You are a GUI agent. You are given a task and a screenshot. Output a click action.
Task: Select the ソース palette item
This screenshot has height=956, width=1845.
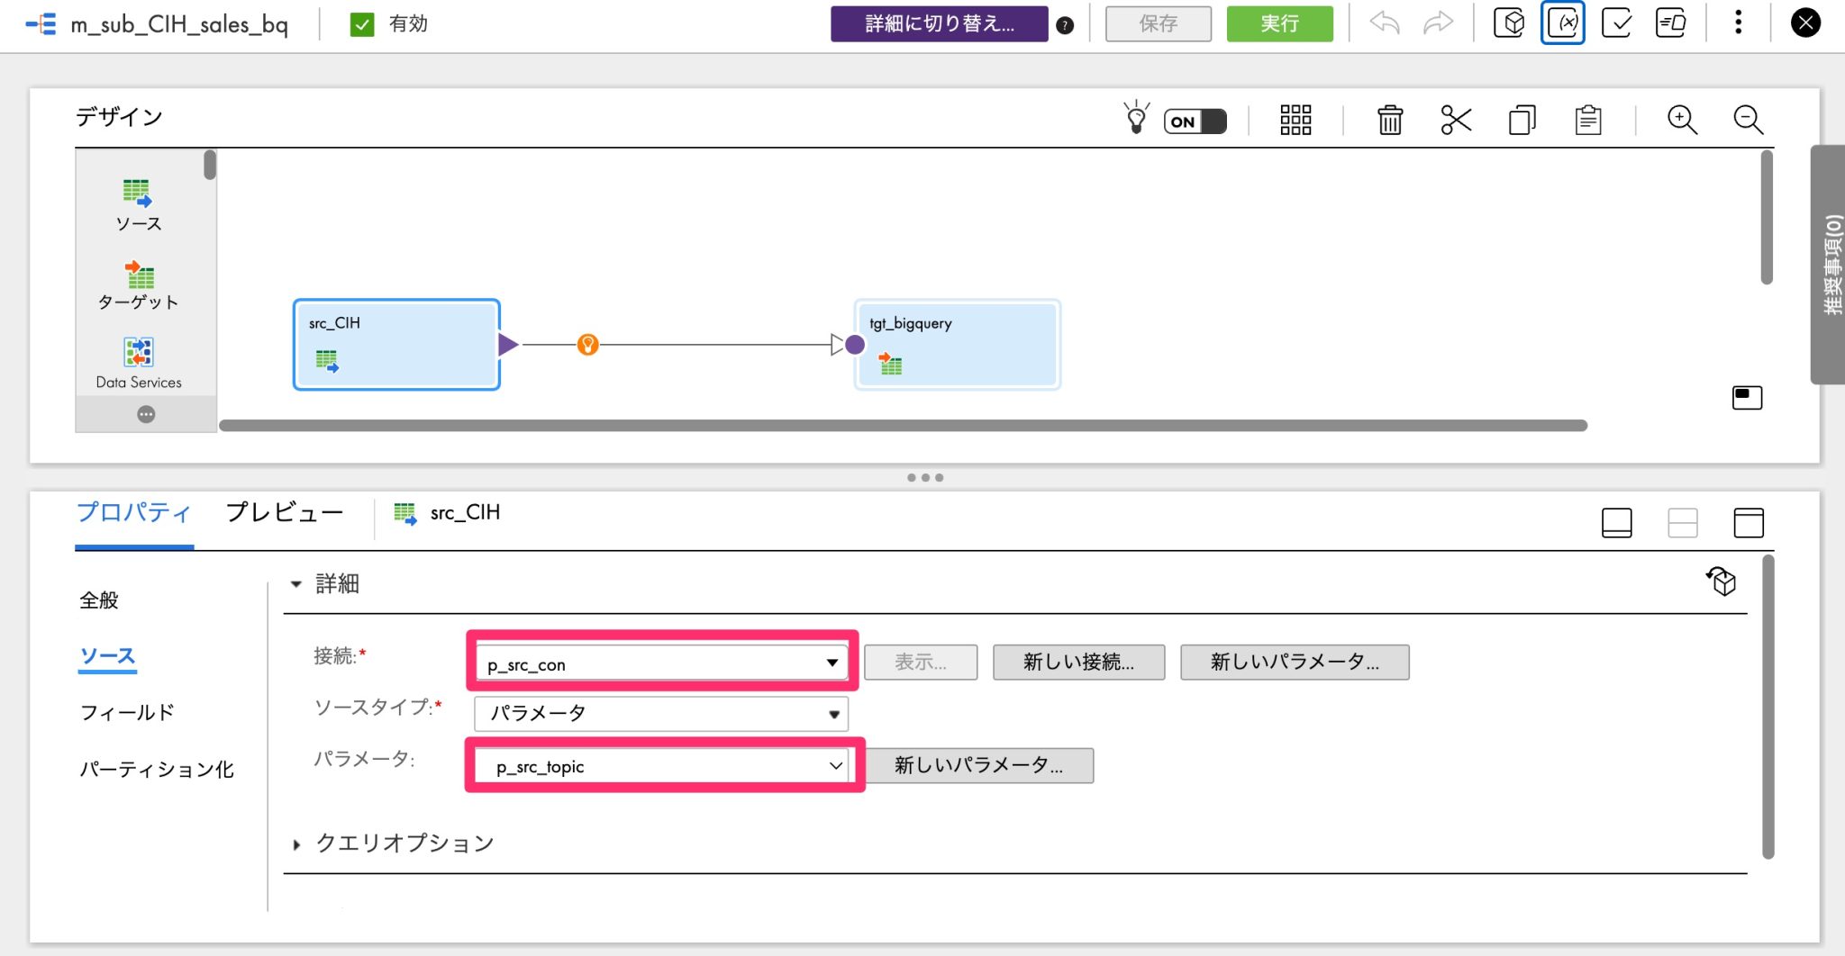[x=137, y=203]
